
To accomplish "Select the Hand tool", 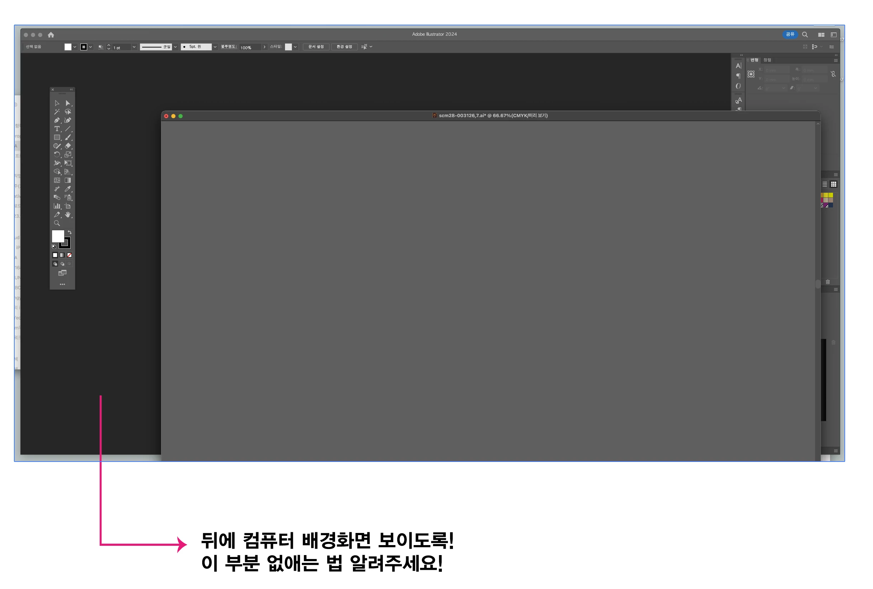I will point(68,215).
